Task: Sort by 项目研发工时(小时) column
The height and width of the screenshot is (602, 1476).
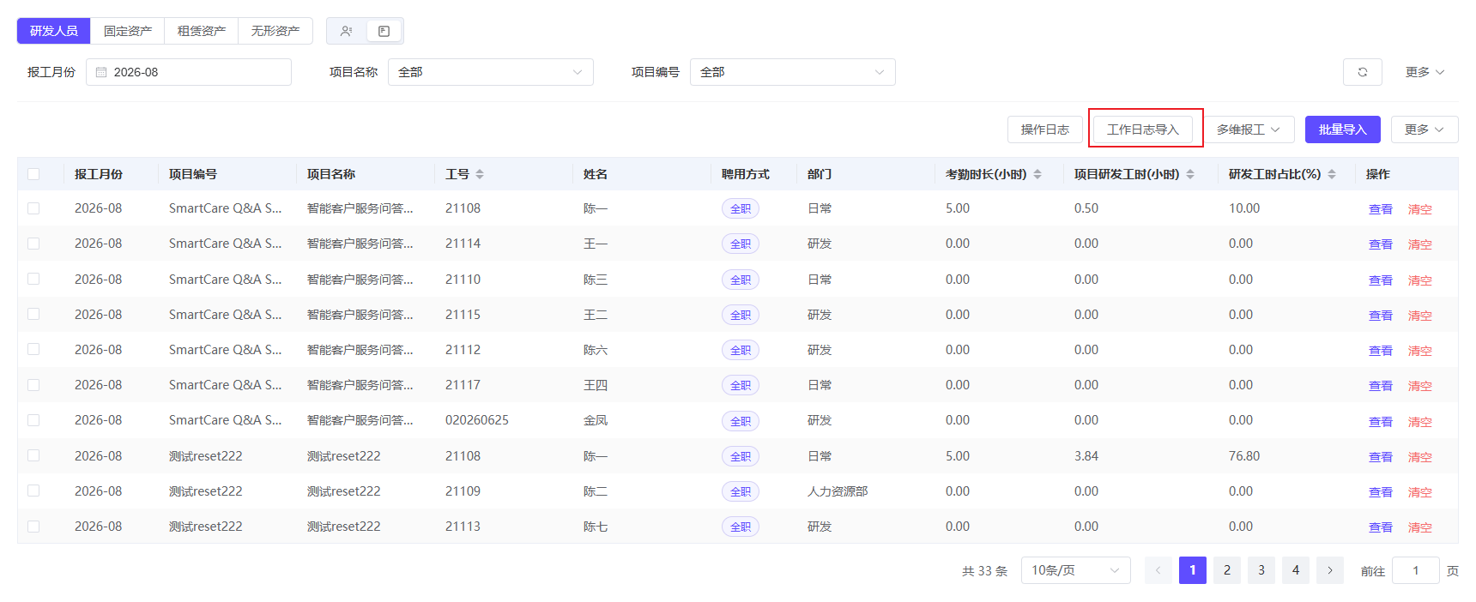Action: click(x=1190, y=174)
